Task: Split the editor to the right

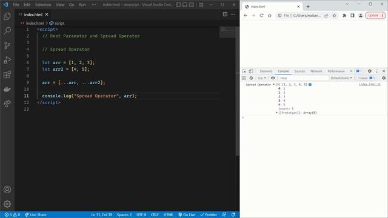Action: pyautogui.click(x=225, y=15)
